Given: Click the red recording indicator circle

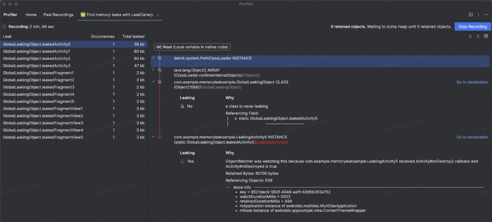Looking at the screenshot, I should pos(4,27).
